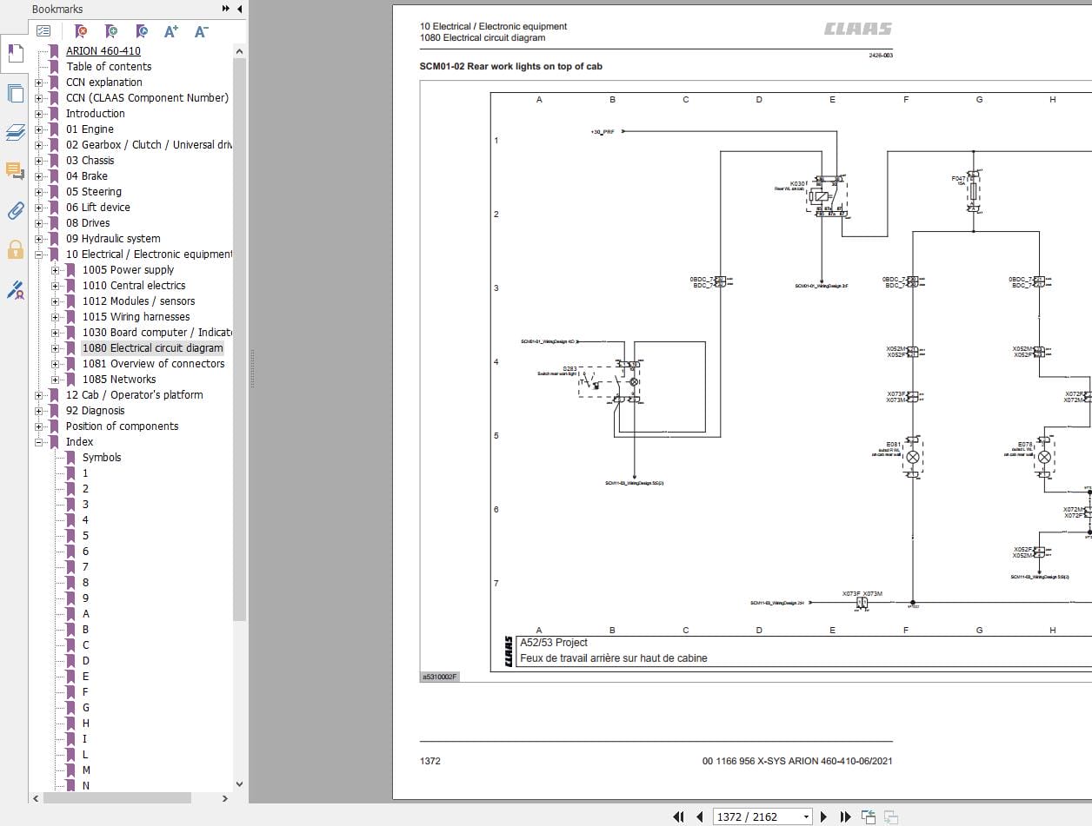Click the bookmarks scroll right arrow
This screenshot has width=1092, height=826.
[x=225, y=798]
